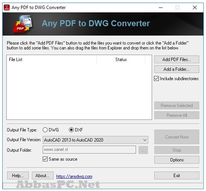
Task: Click the Output Folder label
Action: click(x=19, y=150)
